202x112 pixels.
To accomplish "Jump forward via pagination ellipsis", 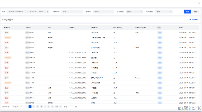I will [53, 107].
